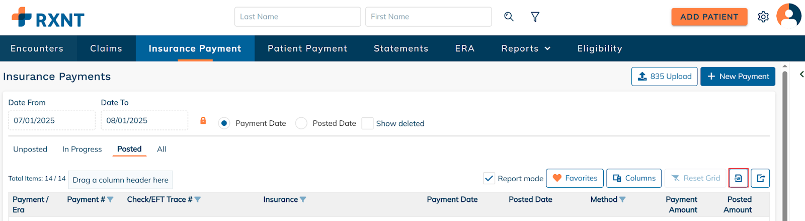The width and height of the screenshot is (805, 221).
Task: Open the Insurance column filter
Action: pyautogui.click(x=303, y=200)
